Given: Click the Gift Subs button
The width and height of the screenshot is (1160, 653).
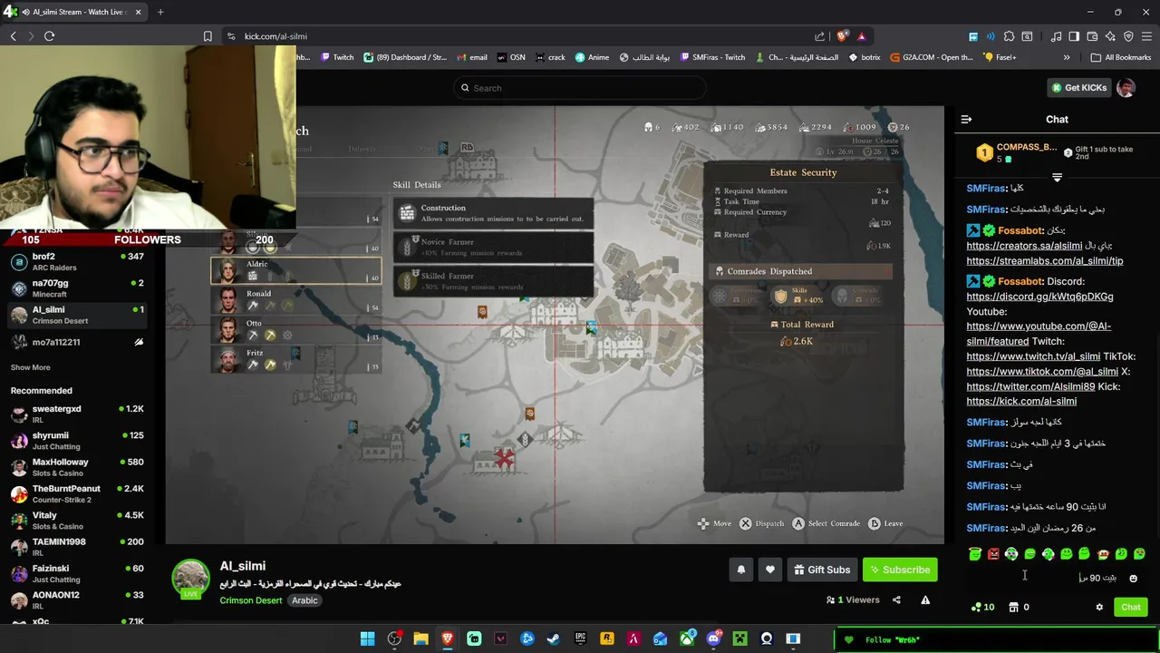Looking at the screenshot, I should (822, 570).
